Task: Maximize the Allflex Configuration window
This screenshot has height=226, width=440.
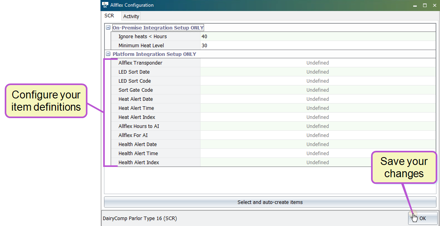Action: 425,6
